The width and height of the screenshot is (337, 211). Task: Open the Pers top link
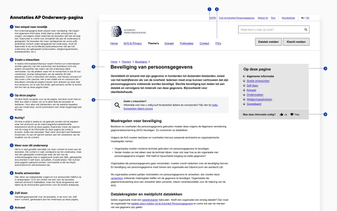coord(273,18)
